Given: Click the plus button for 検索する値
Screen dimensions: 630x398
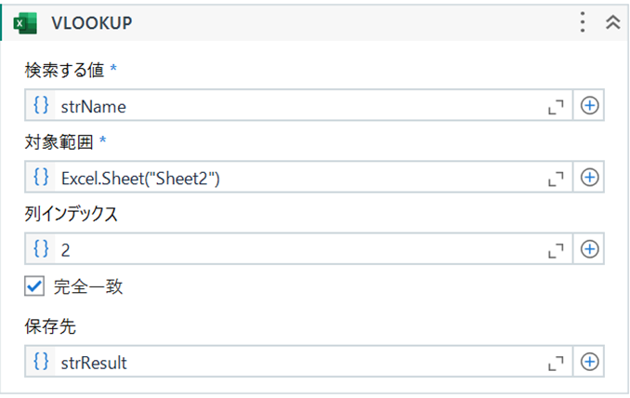Looking at the screenshot, I should point(589,106).
